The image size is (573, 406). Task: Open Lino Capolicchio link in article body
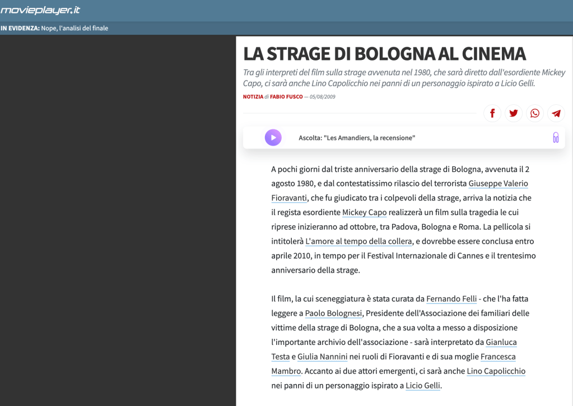[496, 371]
